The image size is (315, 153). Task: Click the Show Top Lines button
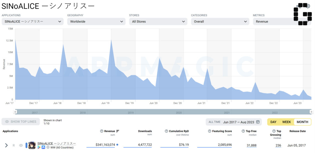coord(21,122)
